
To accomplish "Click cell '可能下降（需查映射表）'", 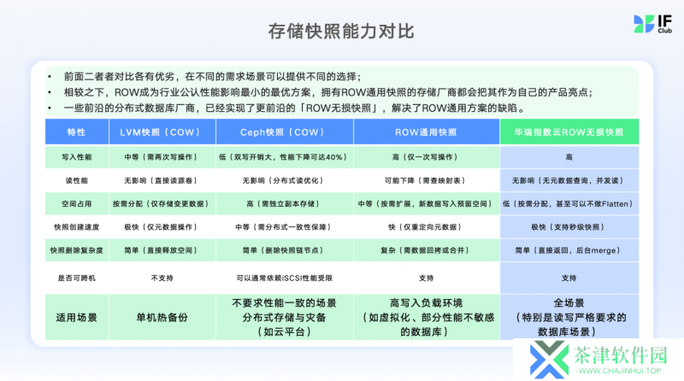I will [426, 180].
